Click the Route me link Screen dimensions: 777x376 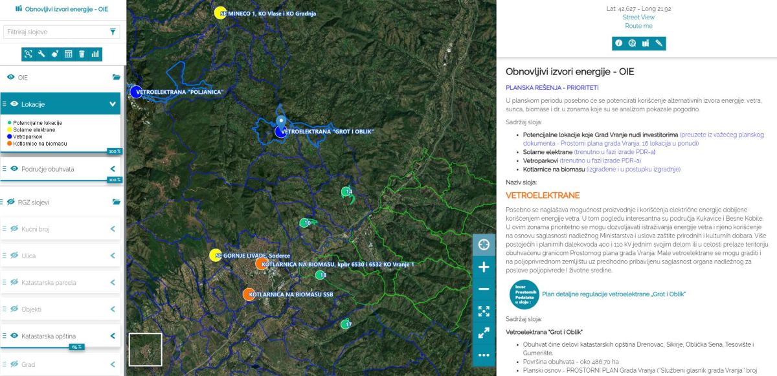click(638, 26)
